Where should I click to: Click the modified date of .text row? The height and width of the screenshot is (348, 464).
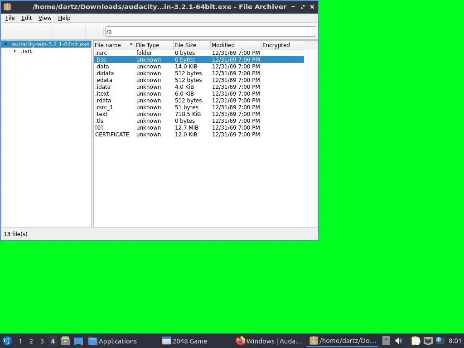236,114
